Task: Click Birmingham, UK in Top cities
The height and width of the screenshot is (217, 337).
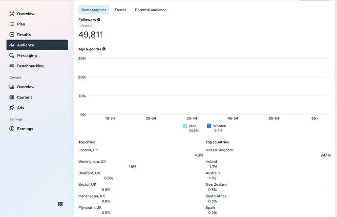Action: (x=92, y=161)
